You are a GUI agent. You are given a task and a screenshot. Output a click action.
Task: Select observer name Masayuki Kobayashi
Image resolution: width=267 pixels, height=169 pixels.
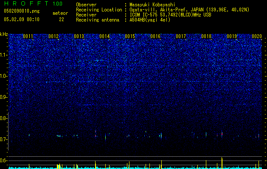[152, 5]
